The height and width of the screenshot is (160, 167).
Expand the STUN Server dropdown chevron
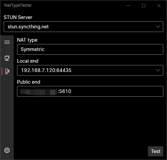click(x=158, y=27)
